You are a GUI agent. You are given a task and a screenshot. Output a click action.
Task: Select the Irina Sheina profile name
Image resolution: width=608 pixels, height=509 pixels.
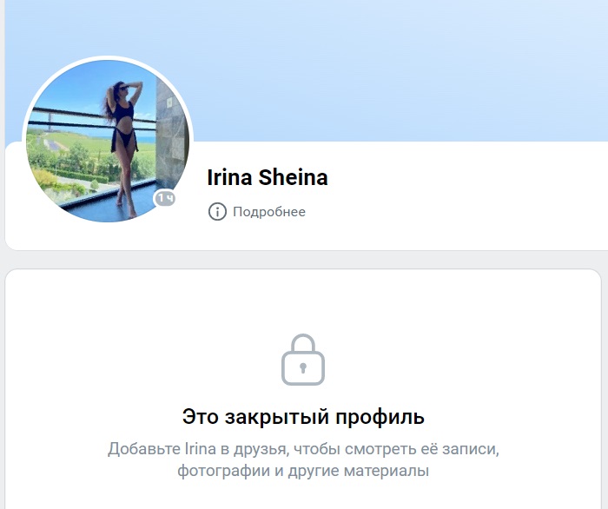pyautogui.click(x=268, y=177)
